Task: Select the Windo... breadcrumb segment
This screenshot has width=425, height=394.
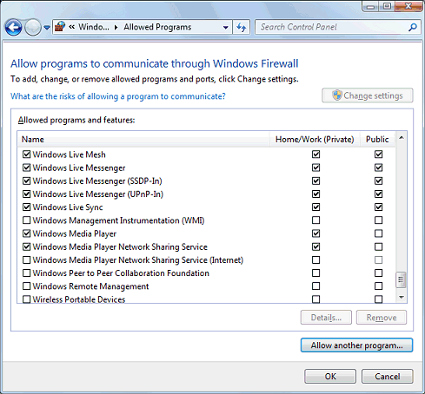Action: pos(94,27)
